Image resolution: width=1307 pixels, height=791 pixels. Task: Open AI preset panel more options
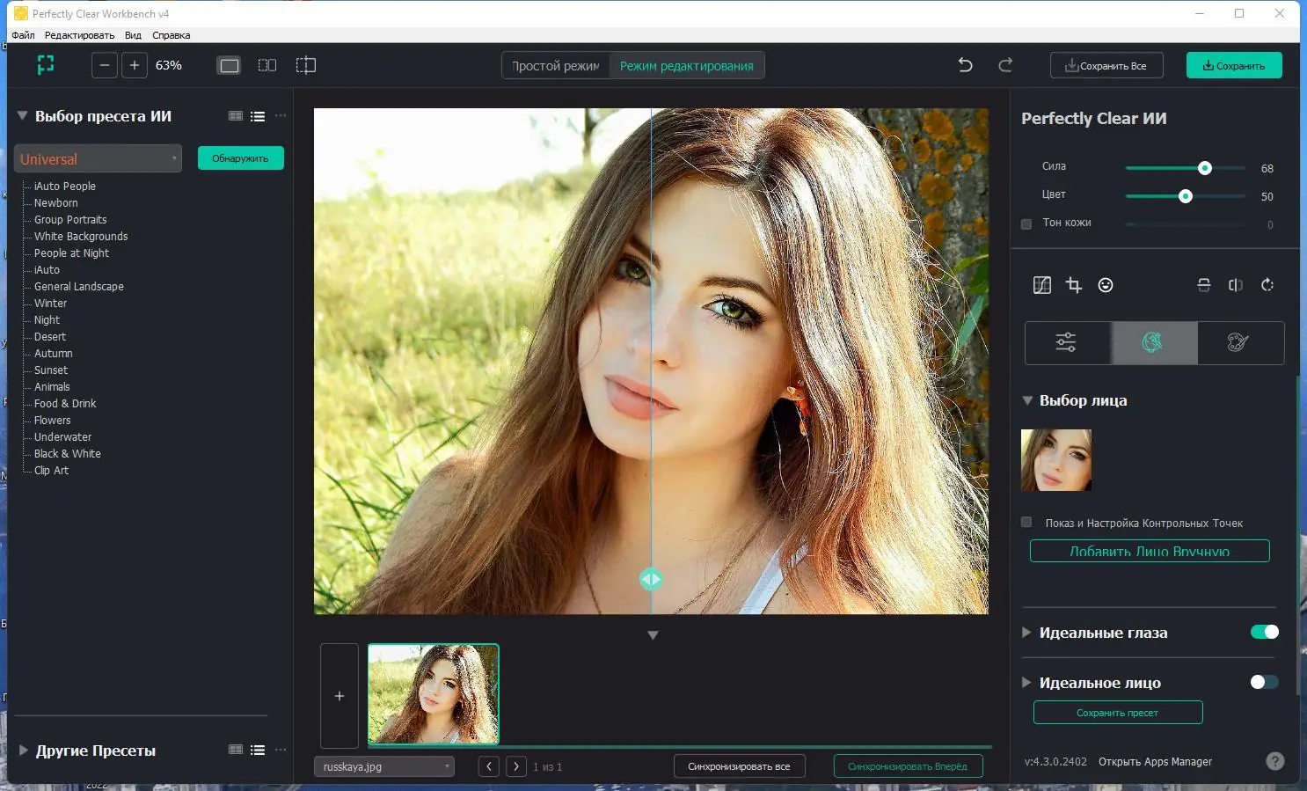[x=281, y=116]
